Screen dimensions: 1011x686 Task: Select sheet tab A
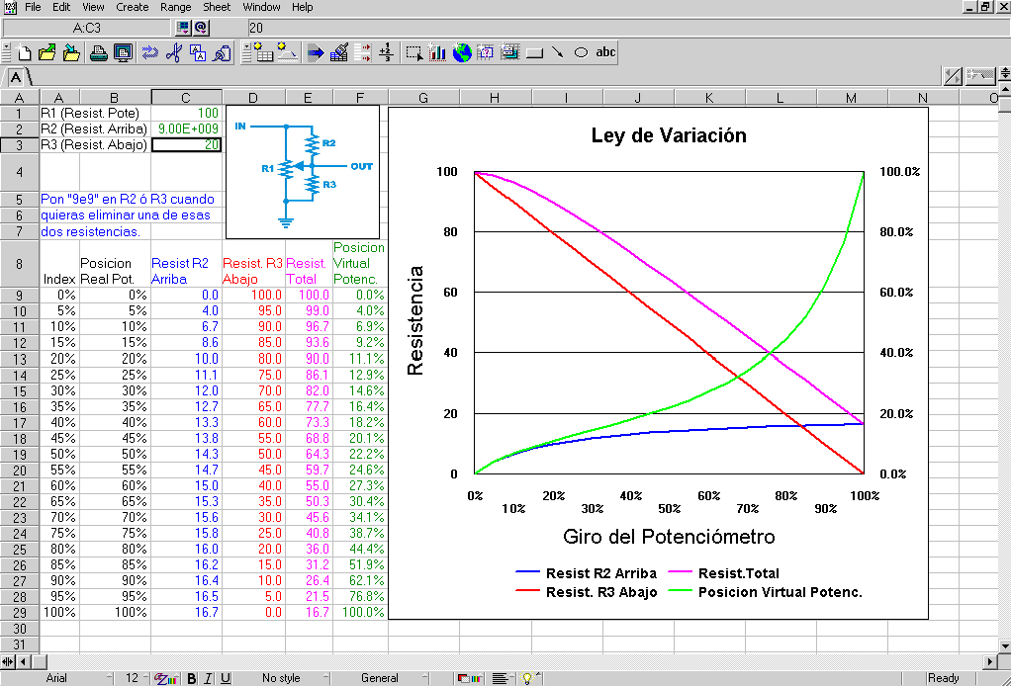[x=17, y=76]
